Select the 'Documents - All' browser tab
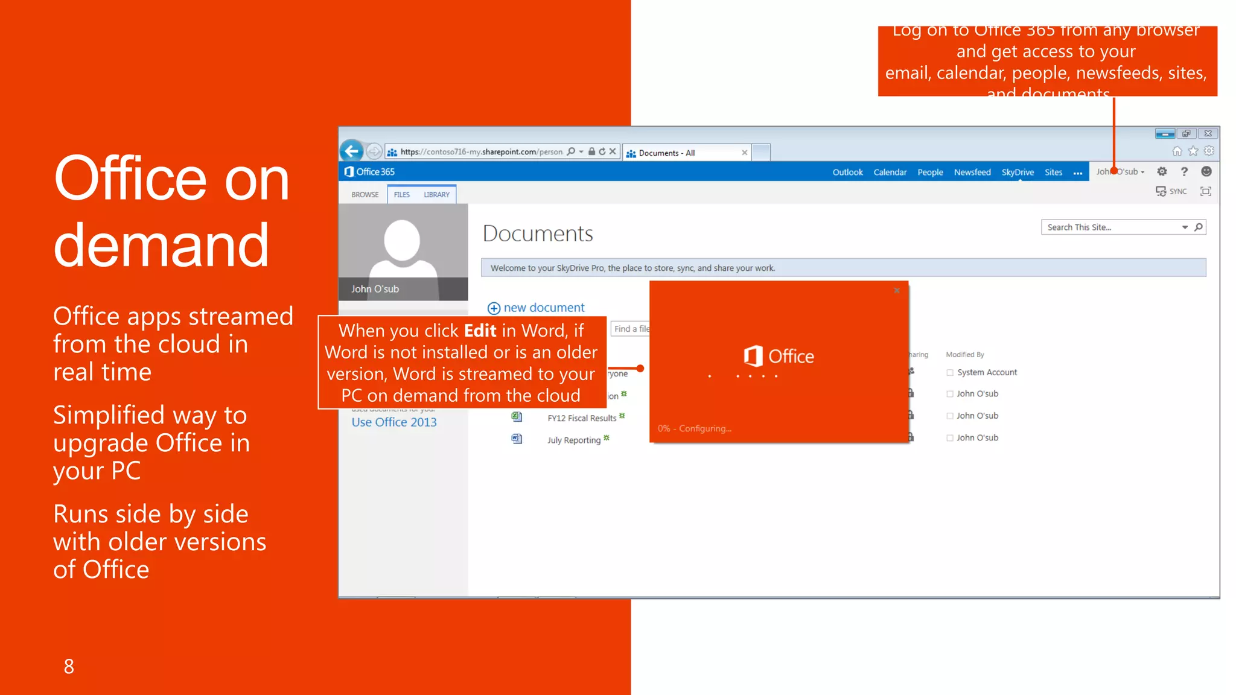This screenshot has height=695, width=1236. (x=686, y=153)
